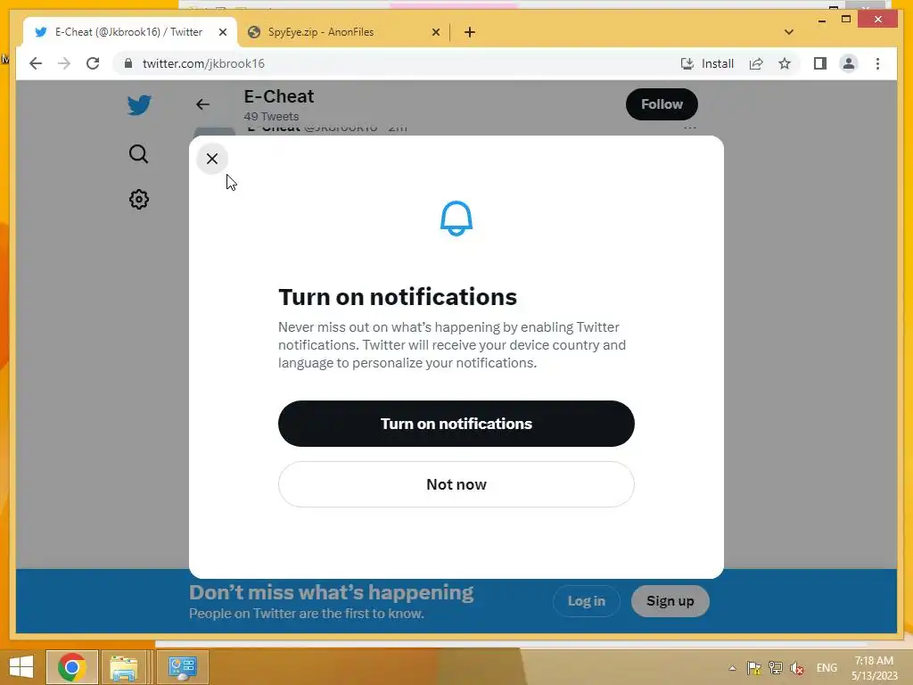Image resolution: width=913 pixels, height=685 pixels.
Task: Reload the page with the refresh icon
Action: [93, 63]
